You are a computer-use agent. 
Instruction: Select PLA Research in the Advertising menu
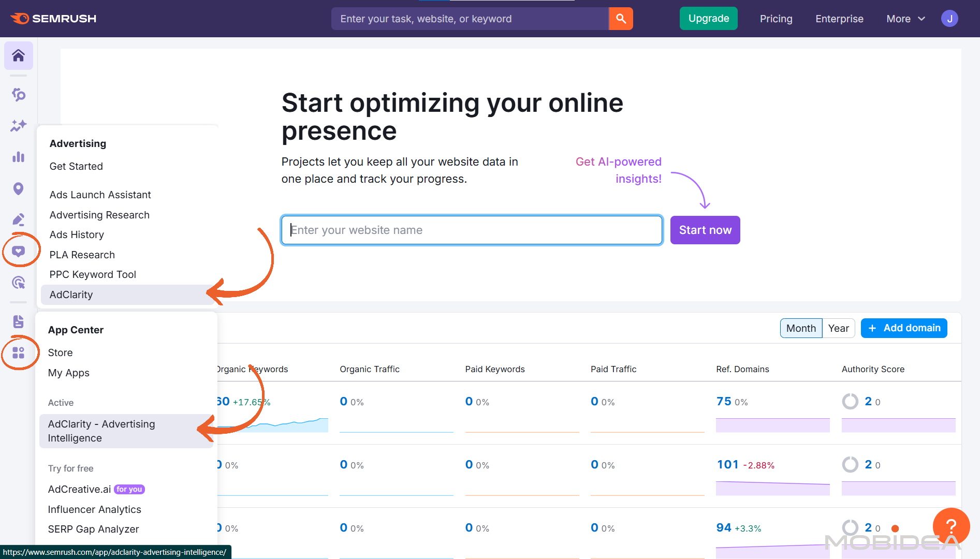pyautogui.click(x=82, y=255)
